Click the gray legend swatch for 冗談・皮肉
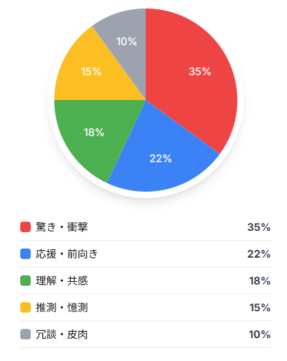This screenshot has width=287, height=361. click(x=25, y=334)
